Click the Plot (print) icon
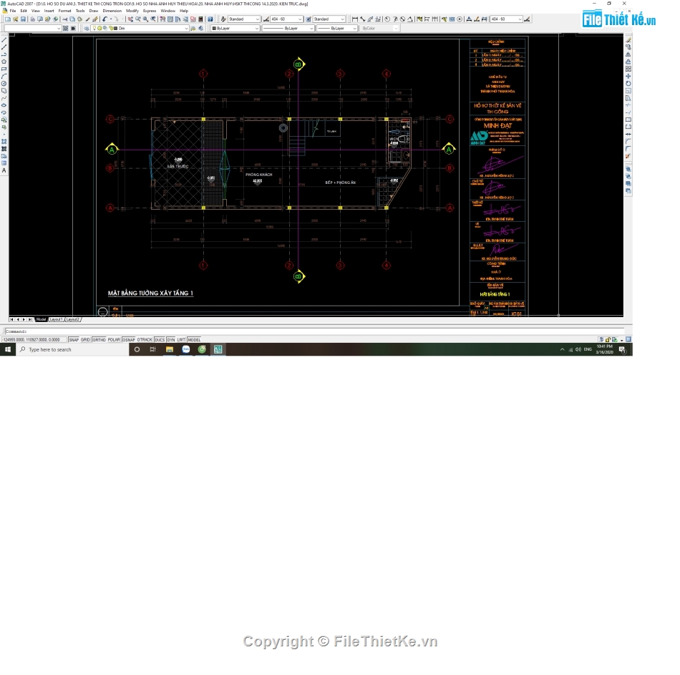680x675 pixels. pyautogui.click(x=32, y=19)
